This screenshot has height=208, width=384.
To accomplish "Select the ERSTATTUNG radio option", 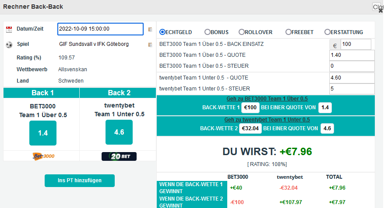I will pos(327,32).
